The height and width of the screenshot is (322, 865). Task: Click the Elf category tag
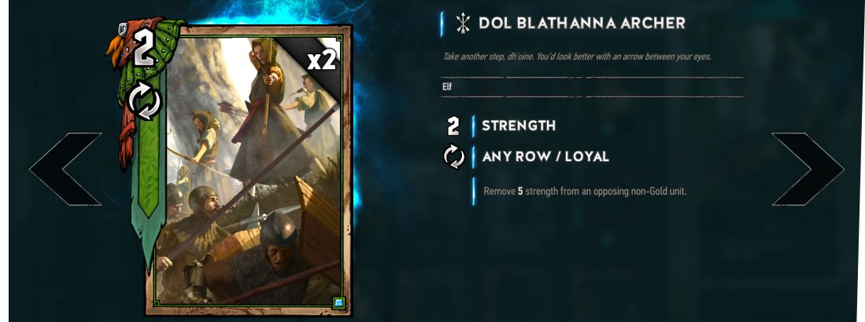point(447,87)
